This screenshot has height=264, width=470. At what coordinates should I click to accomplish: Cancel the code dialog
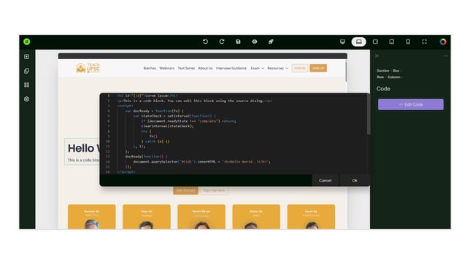point(325,180)
